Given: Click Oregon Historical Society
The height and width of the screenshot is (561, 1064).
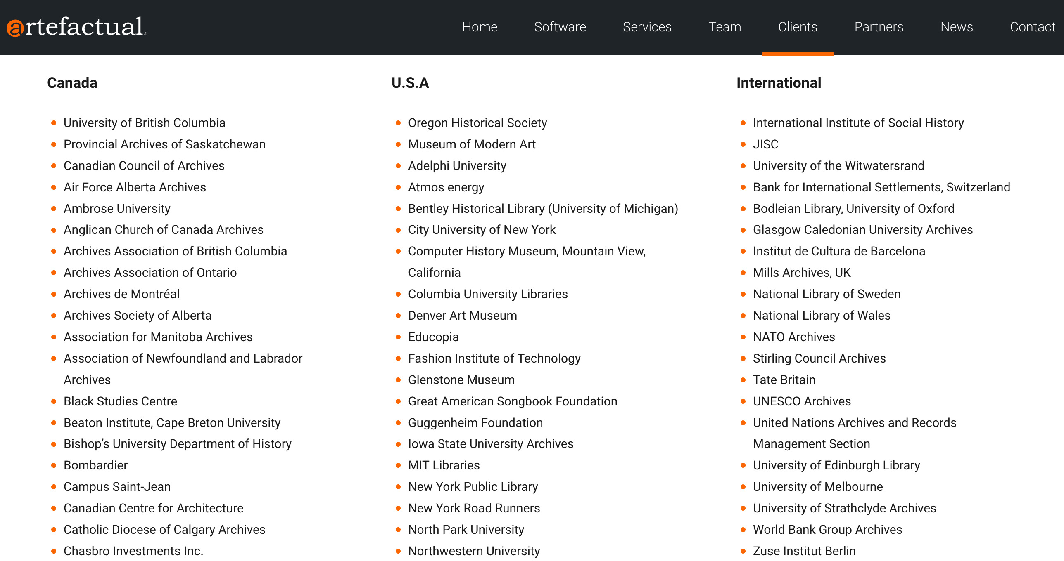Looking at the screenshot, I should click(x=477, y=123).
